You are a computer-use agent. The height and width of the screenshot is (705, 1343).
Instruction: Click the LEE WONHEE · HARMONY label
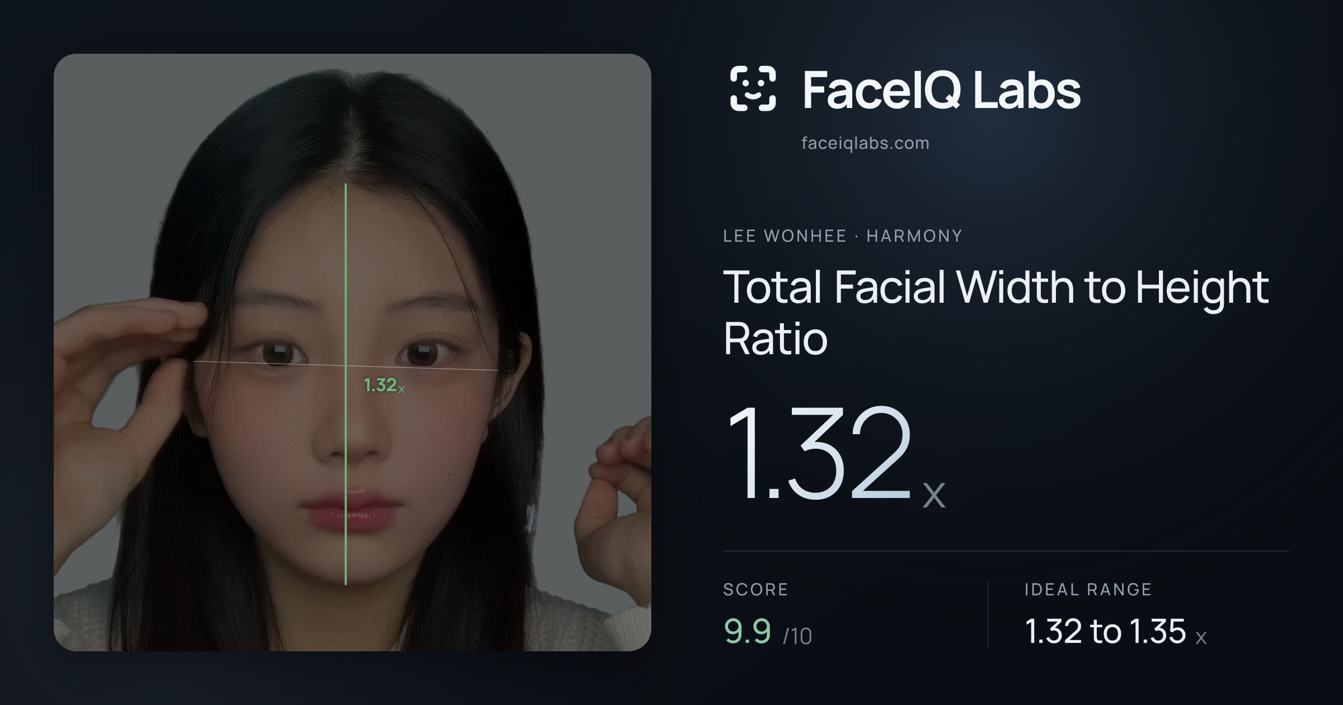click(842, 236)
